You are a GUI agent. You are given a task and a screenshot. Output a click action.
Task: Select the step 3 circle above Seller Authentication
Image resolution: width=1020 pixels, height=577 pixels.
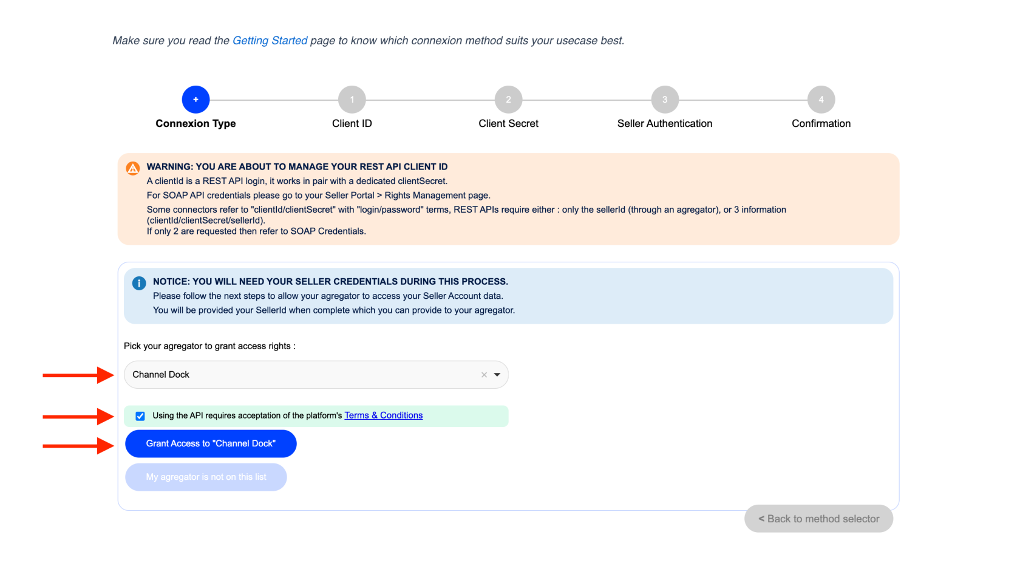(665, 100)
